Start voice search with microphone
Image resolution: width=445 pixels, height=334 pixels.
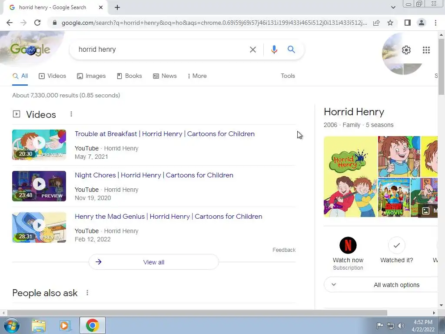point(274,50)
